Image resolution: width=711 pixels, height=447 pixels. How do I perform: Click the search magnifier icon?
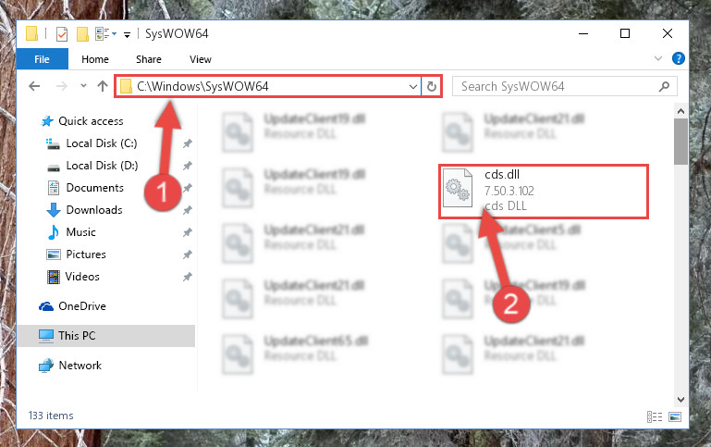pyautogui.click(x=664, y=86)
